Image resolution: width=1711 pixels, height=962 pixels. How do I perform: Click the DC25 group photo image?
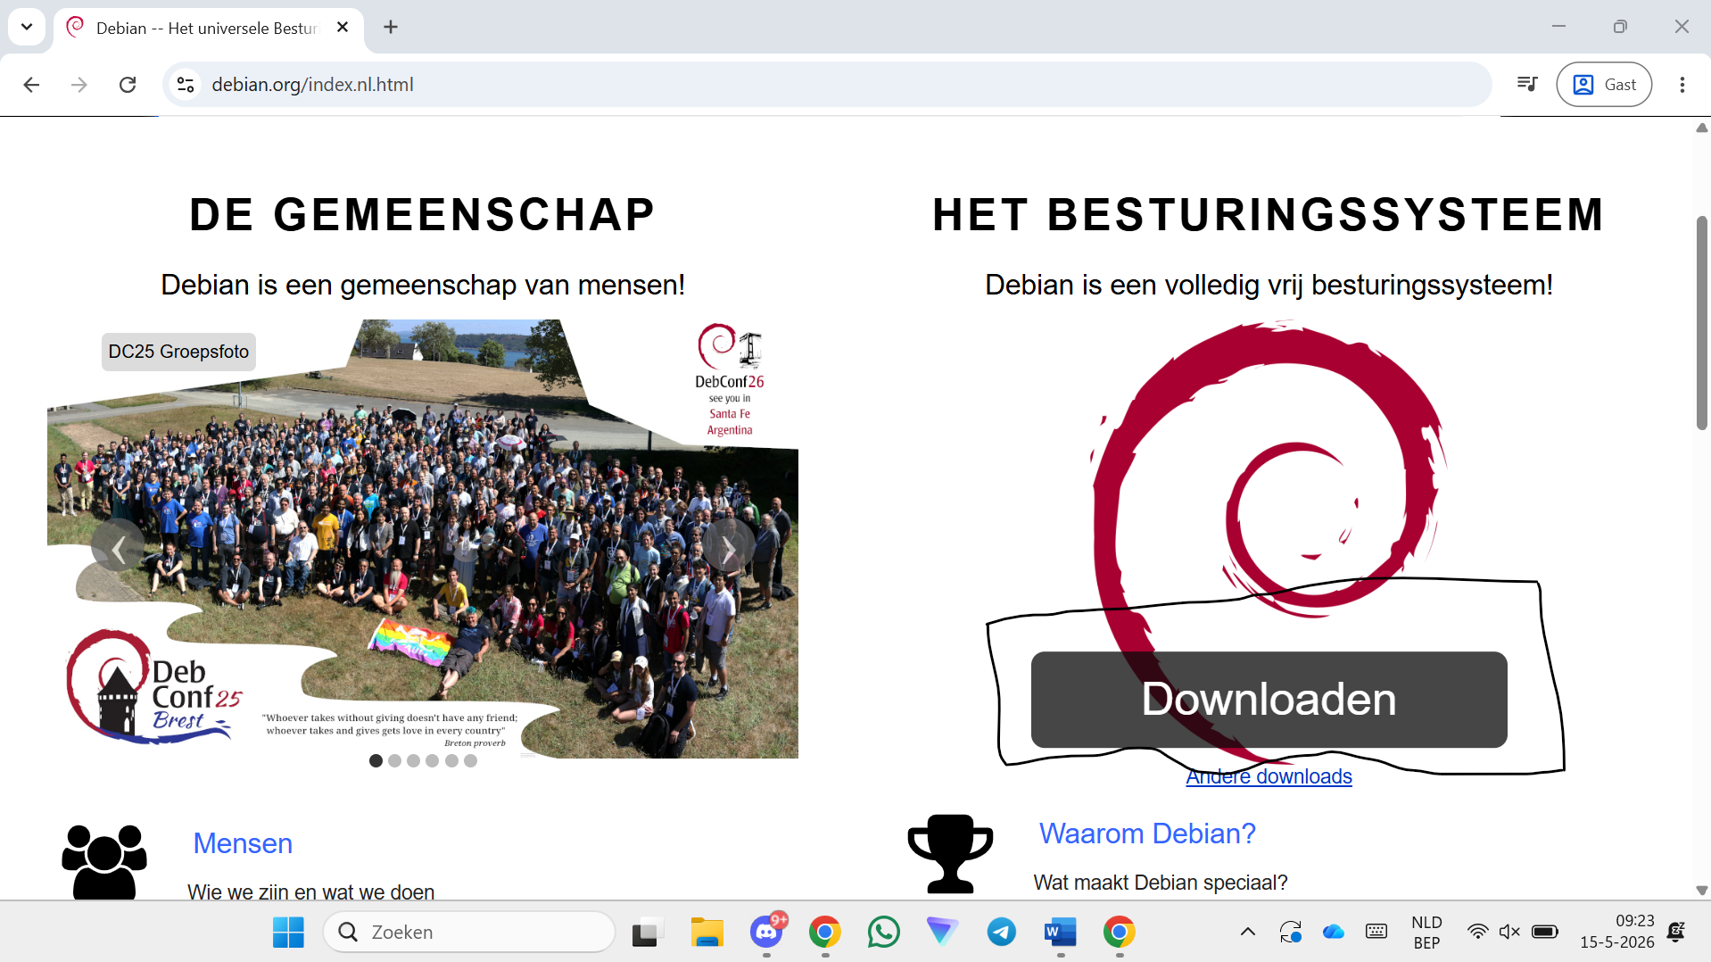pyautogui.click(x=423, y=539)
